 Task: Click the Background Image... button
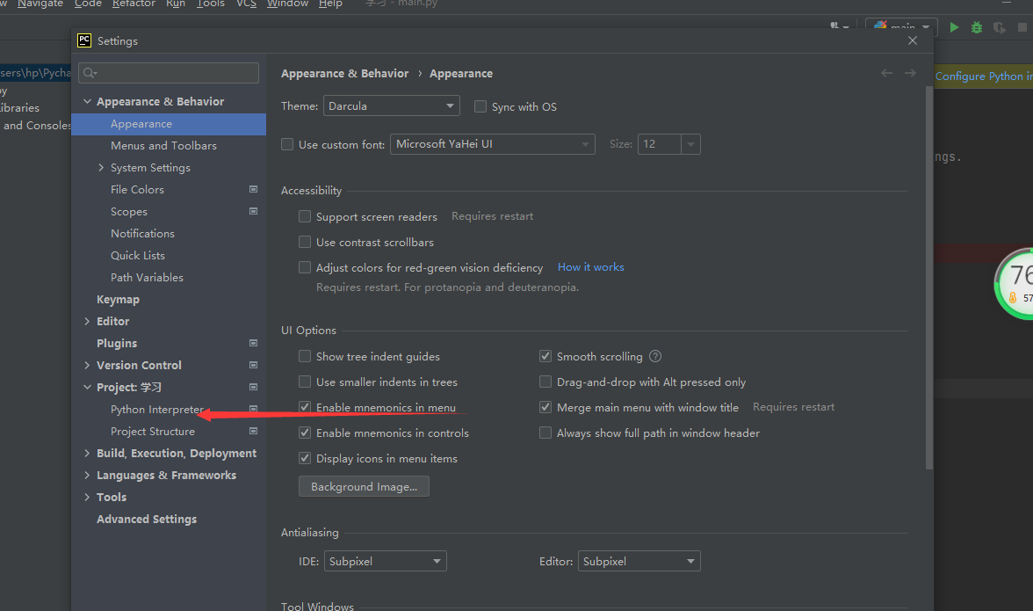click(364, 486)
